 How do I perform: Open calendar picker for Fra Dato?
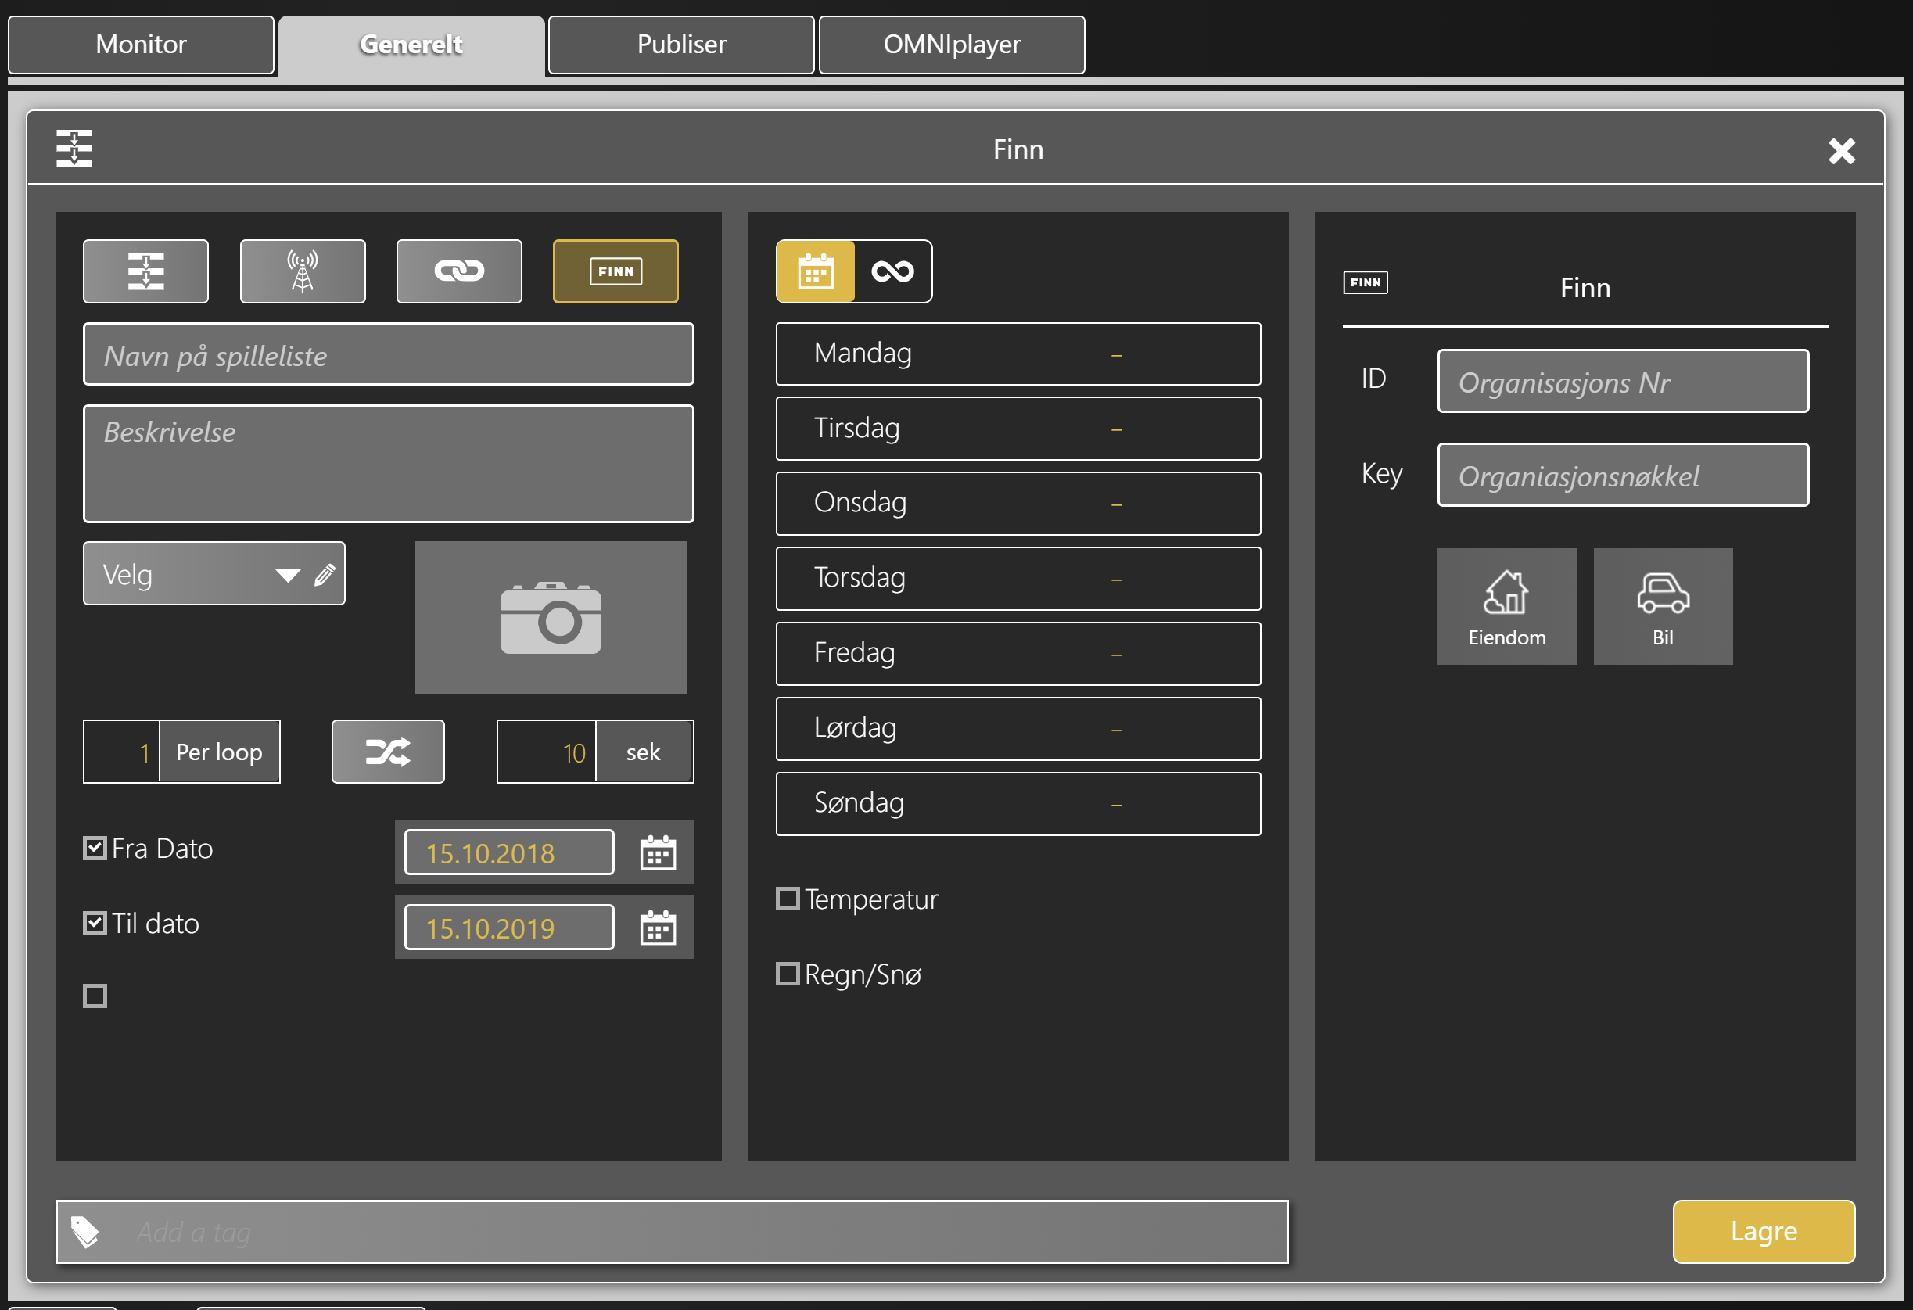coord(658,852)
